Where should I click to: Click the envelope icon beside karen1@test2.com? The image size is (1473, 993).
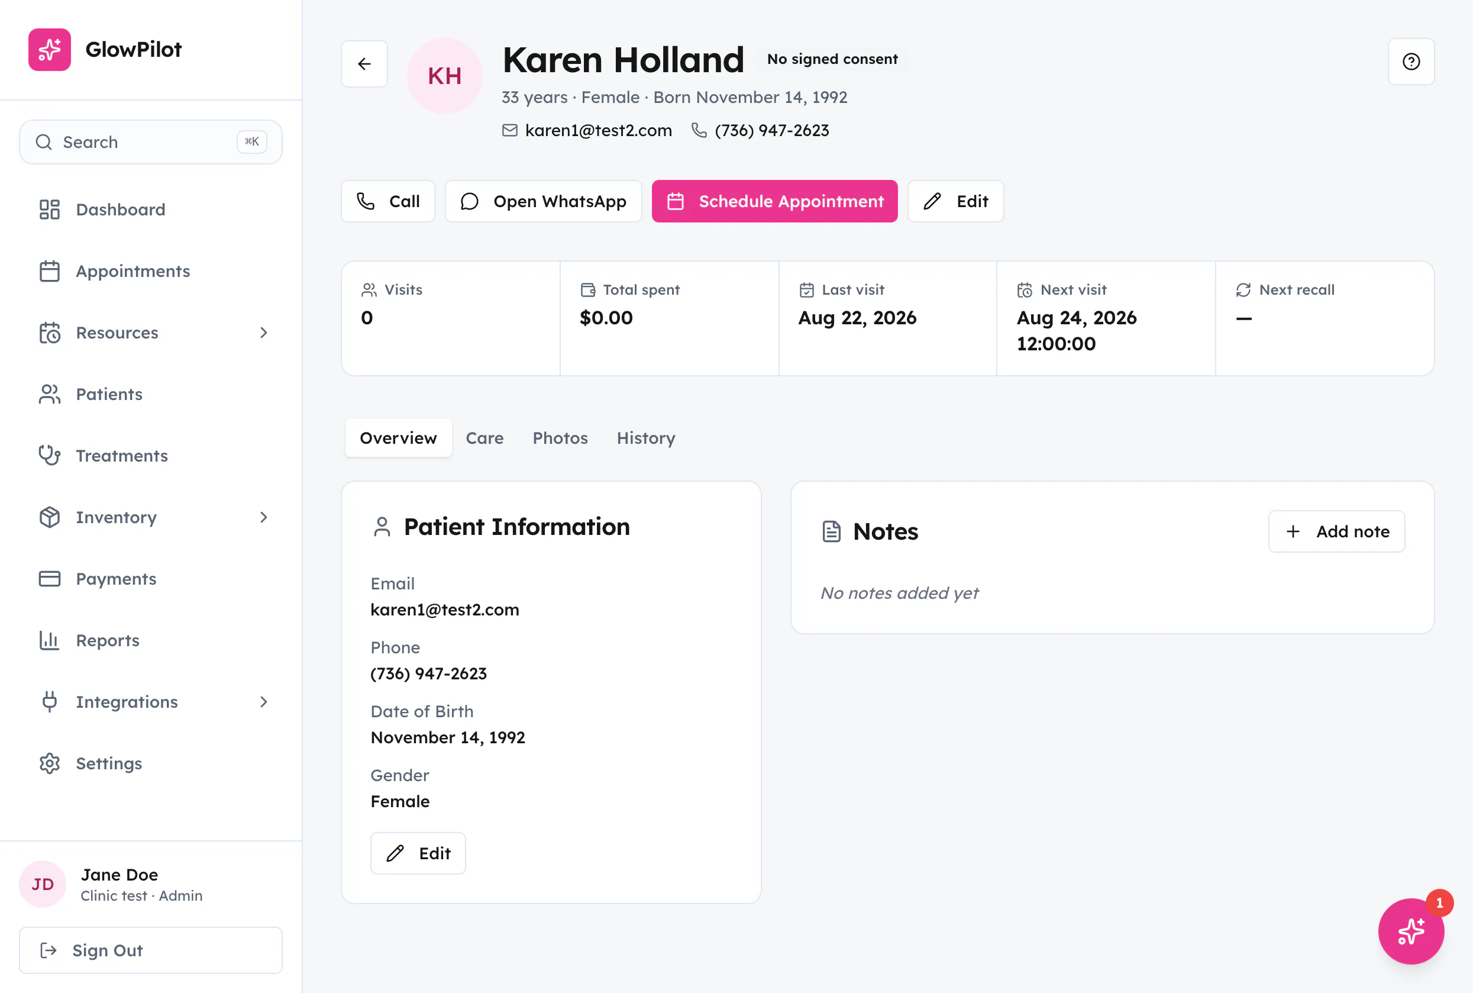click(509, 130)
